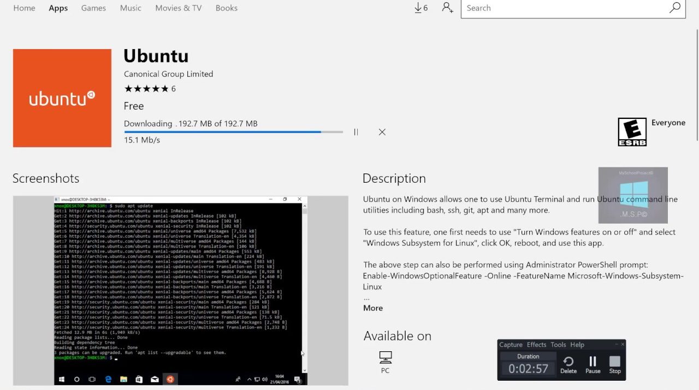Go to Movies & TV tab
699x390 pixels.
[x=178, y=8]
